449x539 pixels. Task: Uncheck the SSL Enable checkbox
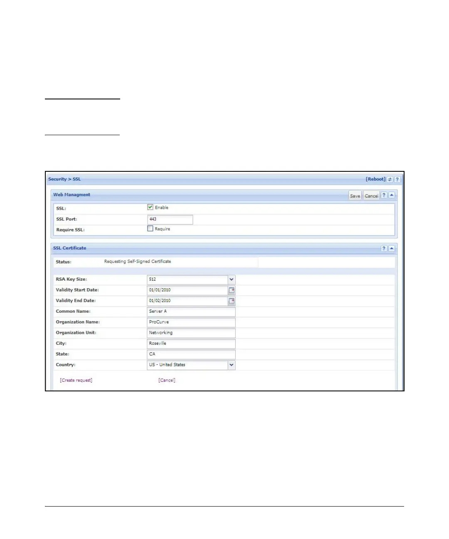pyautogui.click(x=150, y=207)
